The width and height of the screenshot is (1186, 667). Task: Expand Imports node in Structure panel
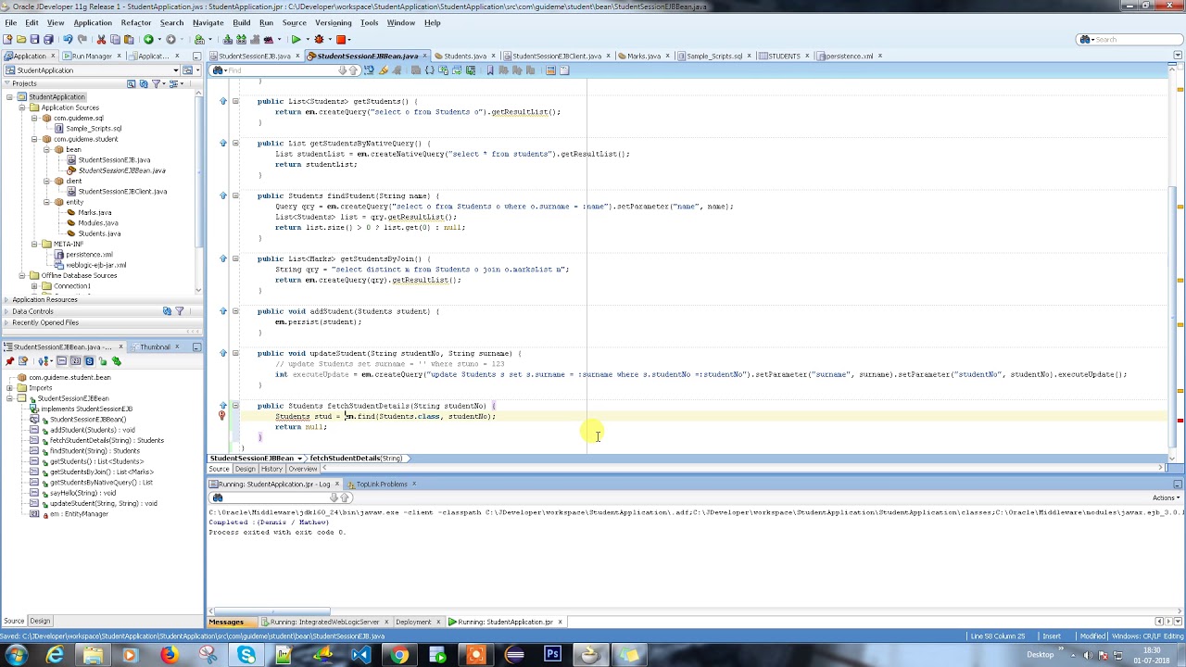pyautogui.click(x=9, y=388)
